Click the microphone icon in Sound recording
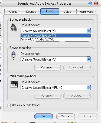The image size is (101, 123). click(x=13, y=56)
